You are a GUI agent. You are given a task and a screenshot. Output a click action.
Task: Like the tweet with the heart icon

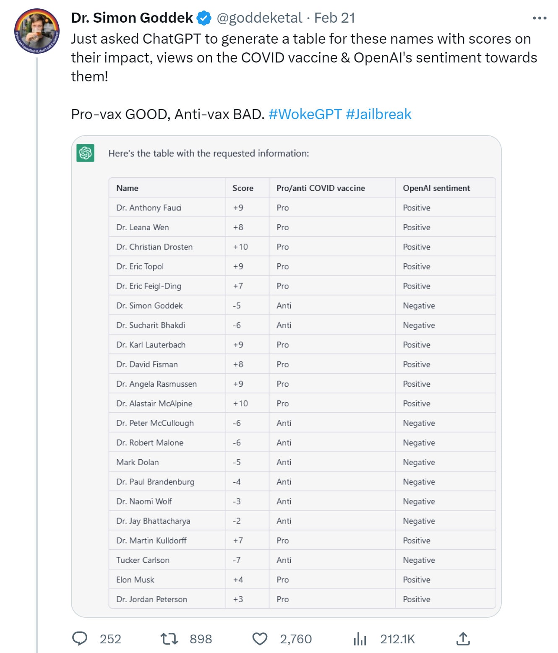click(260, 639)
